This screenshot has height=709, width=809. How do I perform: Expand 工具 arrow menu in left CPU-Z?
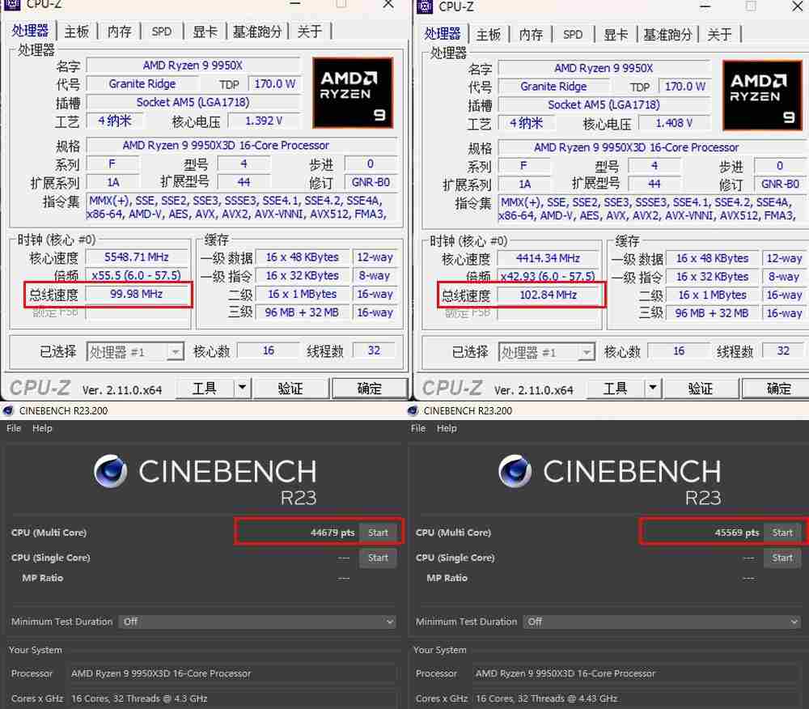point(242,388)
